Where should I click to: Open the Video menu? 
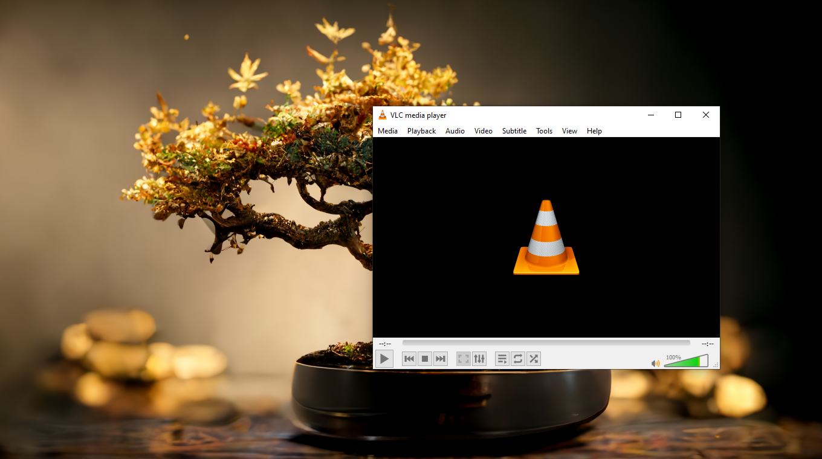point(484,131)
